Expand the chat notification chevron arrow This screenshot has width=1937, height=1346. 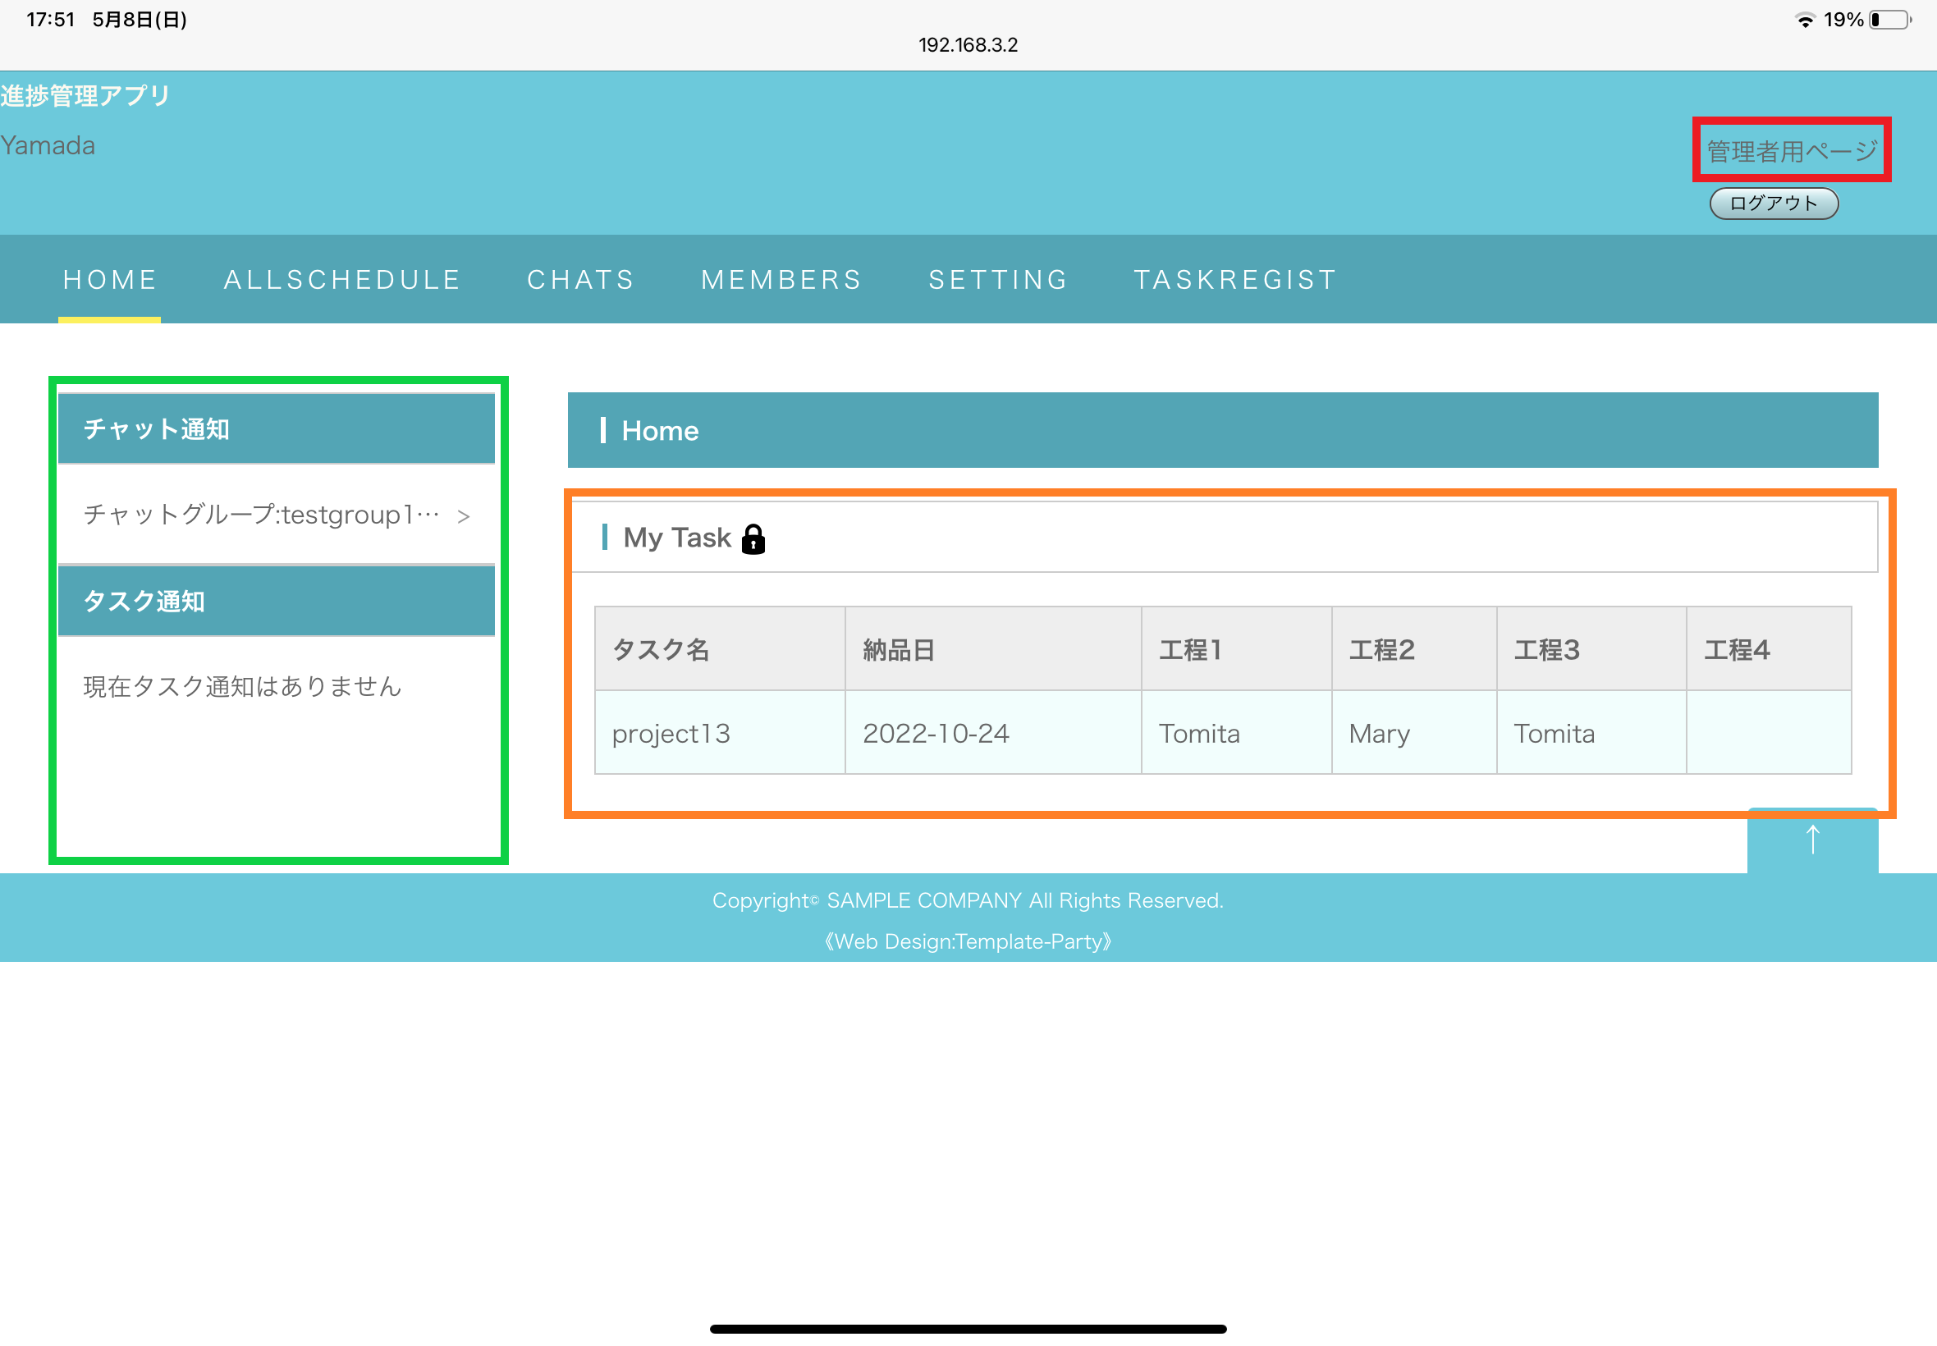pyautogui.click(x=463, y=516)
